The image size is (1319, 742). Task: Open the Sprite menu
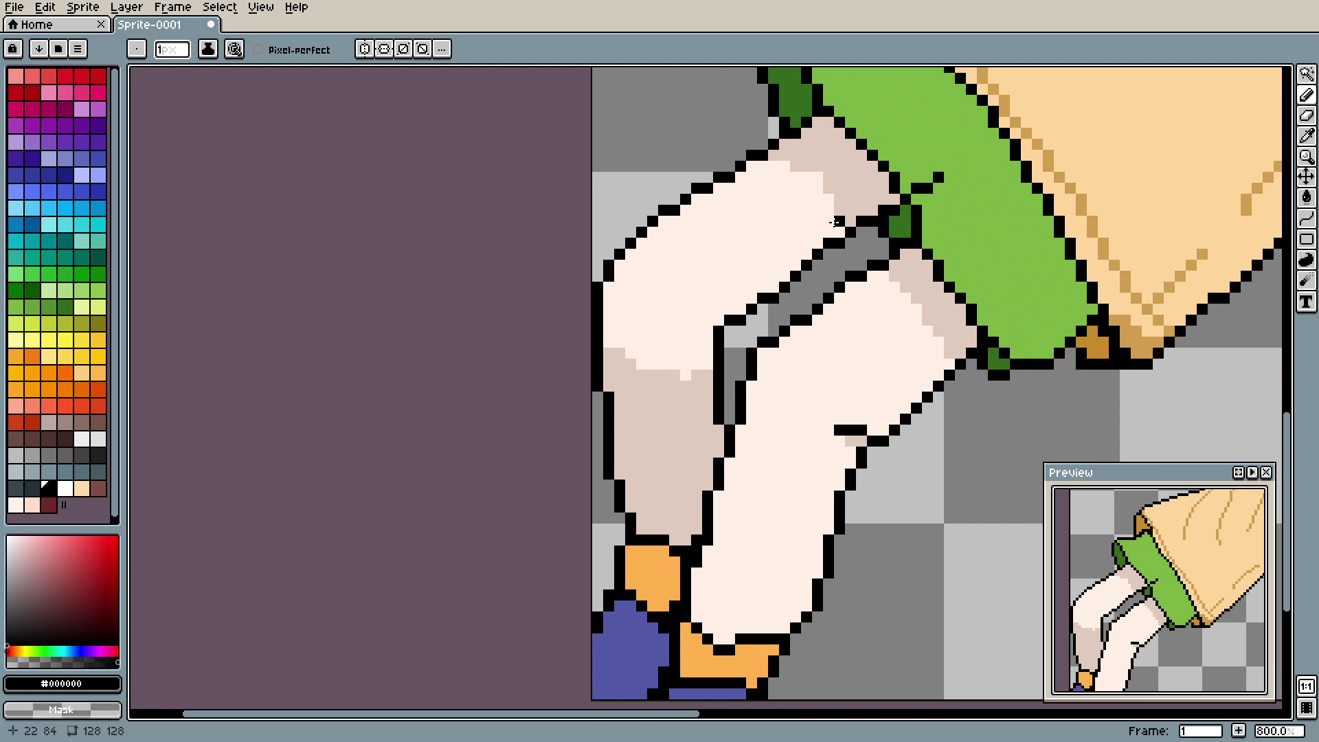coord(82,7)
